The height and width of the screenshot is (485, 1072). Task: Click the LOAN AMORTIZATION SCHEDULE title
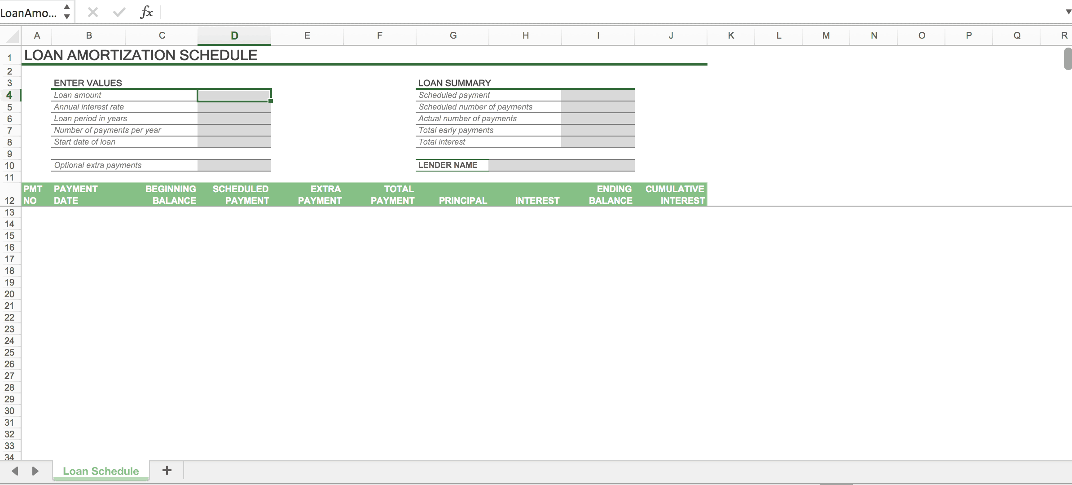[x=141, y=55]
